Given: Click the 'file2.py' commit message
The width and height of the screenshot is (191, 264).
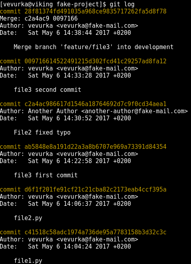Looking at the screenshot, I should (x=28, y=218).
